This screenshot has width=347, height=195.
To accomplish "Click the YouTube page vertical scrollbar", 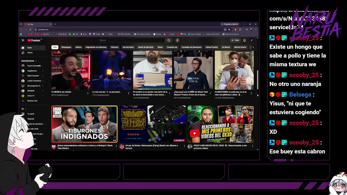I will pos(257,80).
